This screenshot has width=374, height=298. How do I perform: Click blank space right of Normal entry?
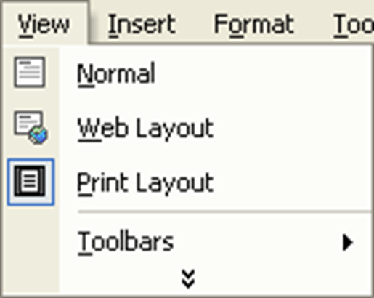263,73
